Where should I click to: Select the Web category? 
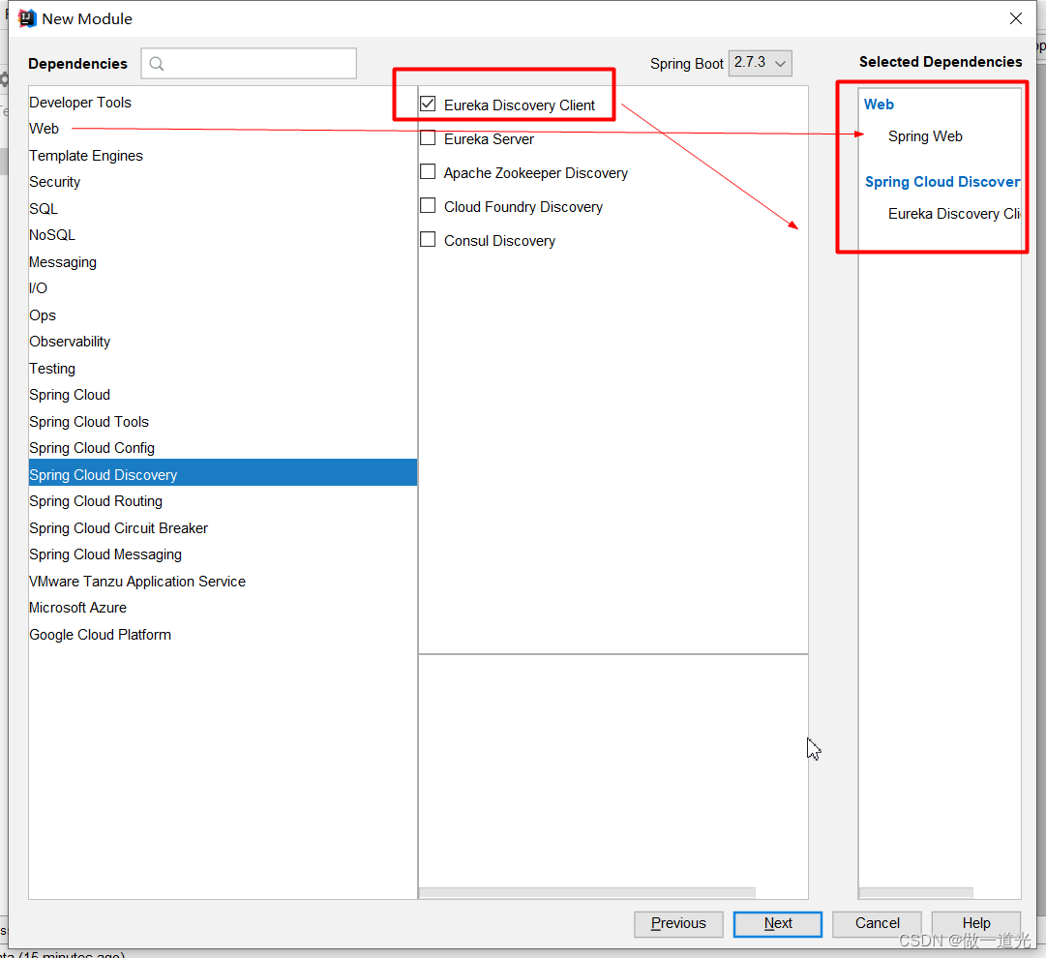[223, 128]
